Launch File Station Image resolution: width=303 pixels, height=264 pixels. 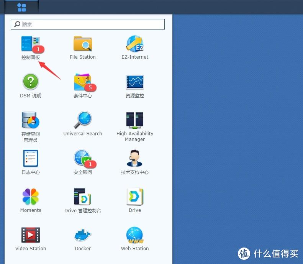coord(83,44)
